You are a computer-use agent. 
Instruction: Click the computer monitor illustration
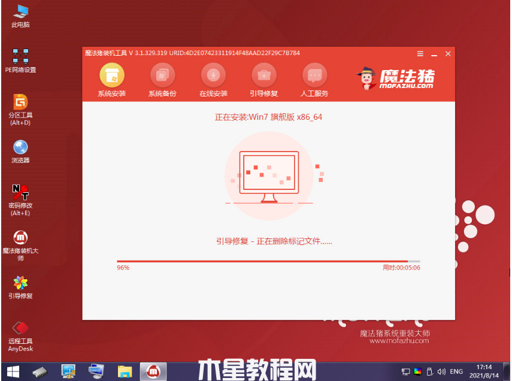[x=269, y=177]
